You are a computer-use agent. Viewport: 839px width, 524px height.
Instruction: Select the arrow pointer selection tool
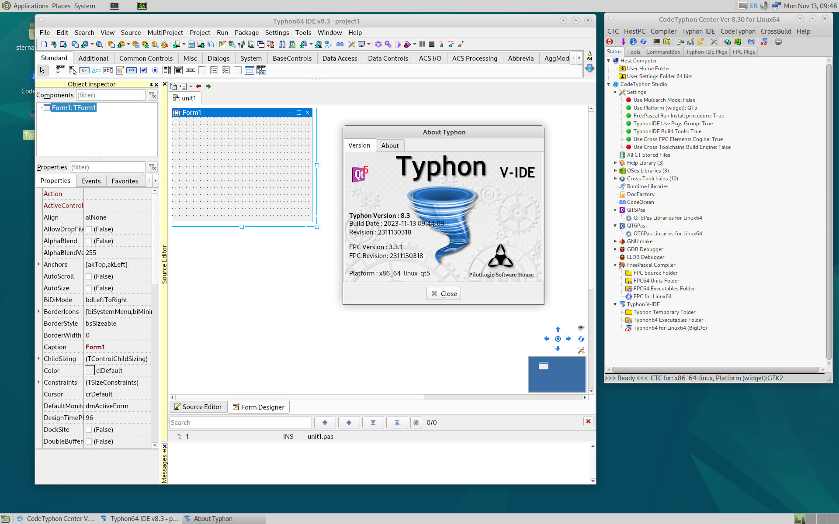point(42,70)
